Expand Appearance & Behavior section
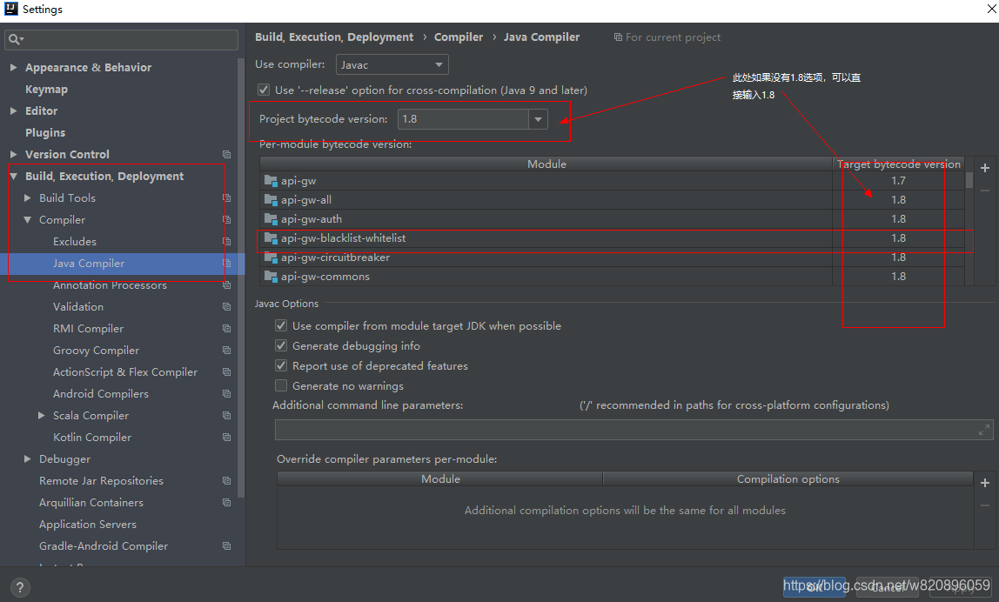 [13, 68]
